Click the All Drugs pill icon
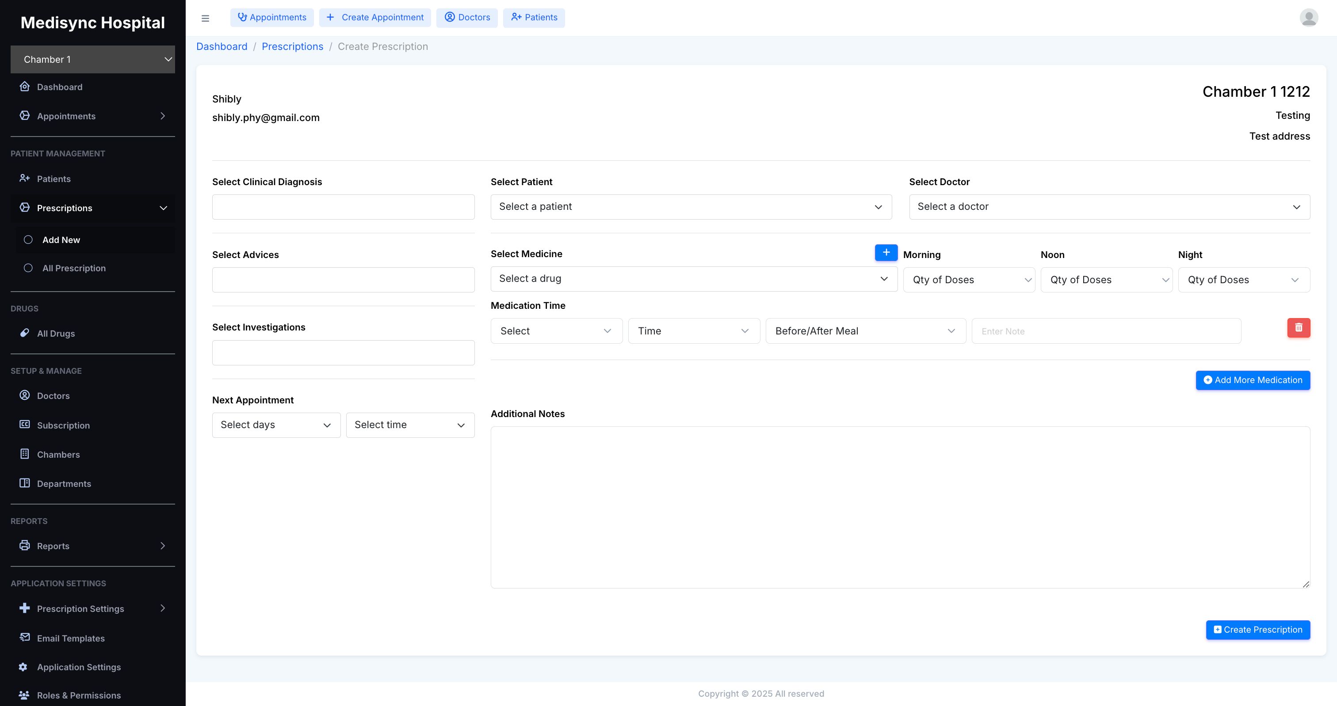1337x706 pixels. (24, 333)
